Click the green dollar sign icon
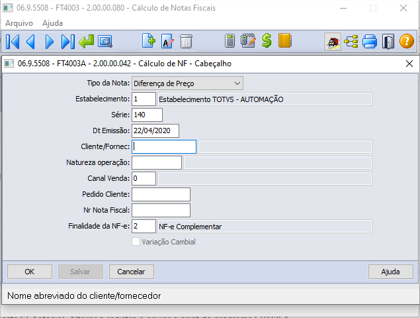Image resolution: width=420 pixels, height=318 pixels. [x=267, y=41]
